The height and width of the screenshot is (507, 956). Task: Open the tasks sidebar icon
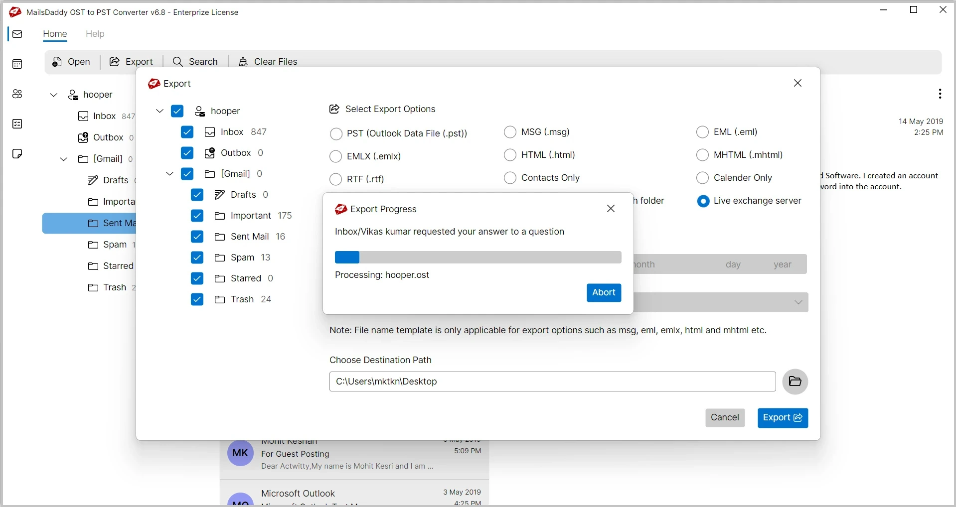click(17, 124)
